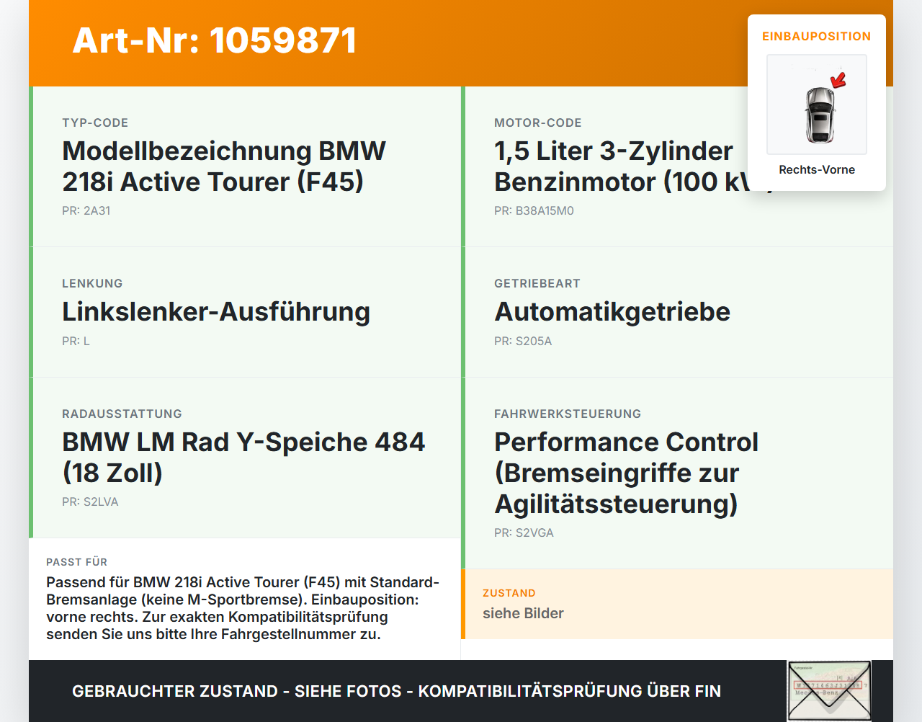Click the LENKUNG label
922x722 pixels.
coord(92,283)
